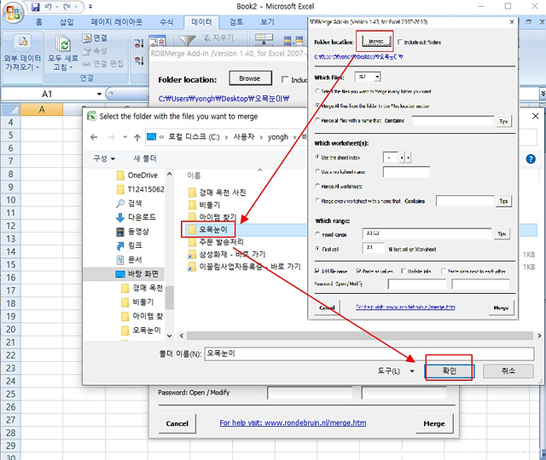
Task: Select 'Merge All worksheets' radio button
Action: click(x=317, y=186)
